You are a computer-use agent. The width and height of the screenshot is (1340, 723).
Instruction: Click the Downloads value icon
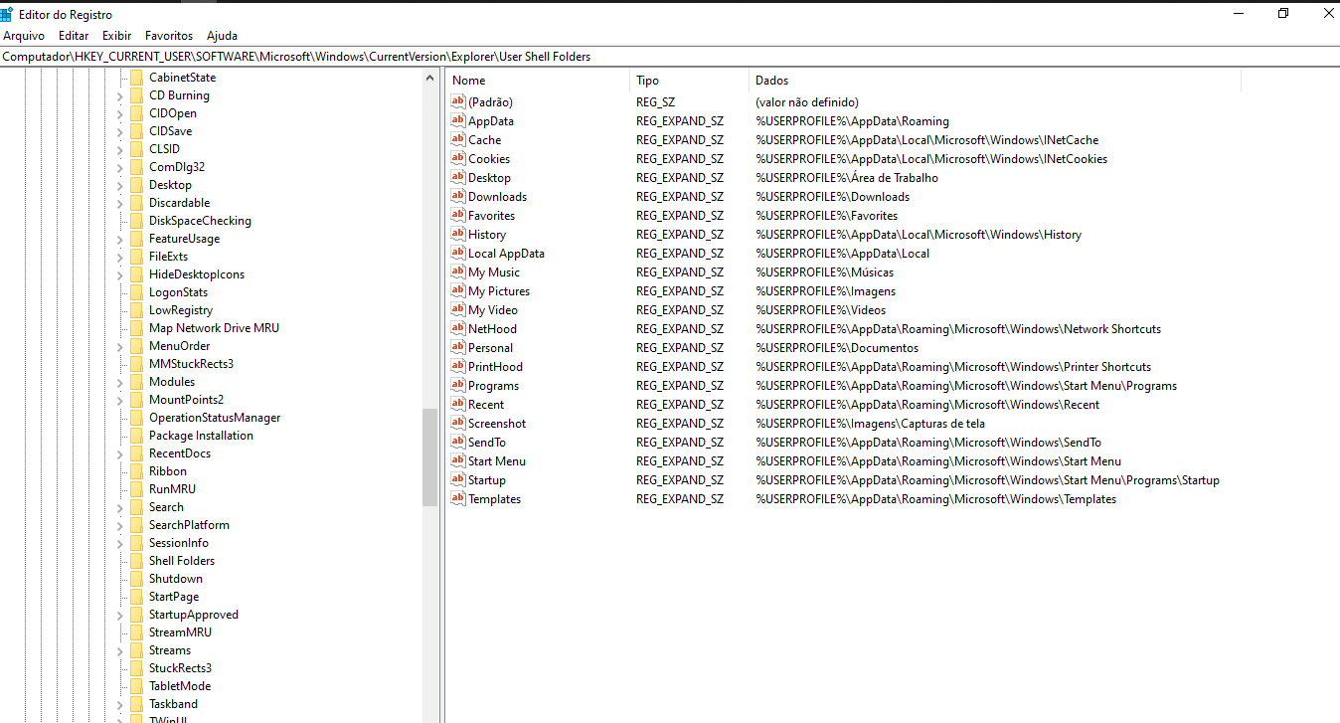click(457, 196)
